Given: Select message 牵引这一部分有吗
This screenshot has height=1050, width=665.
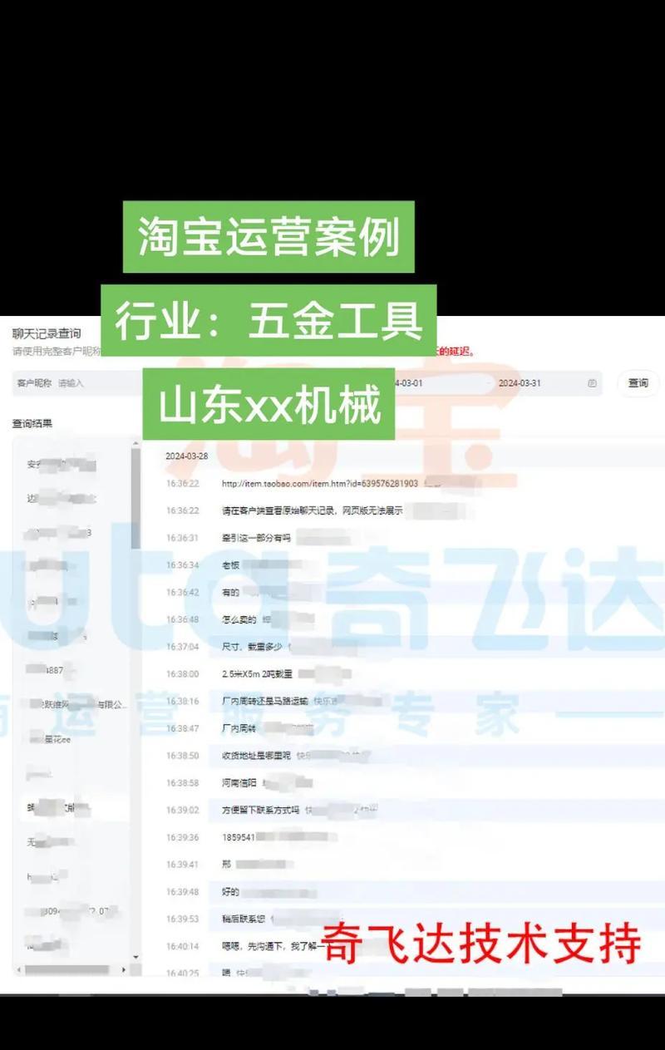Looking at the screenshot, I should click(x=256, y=538).
